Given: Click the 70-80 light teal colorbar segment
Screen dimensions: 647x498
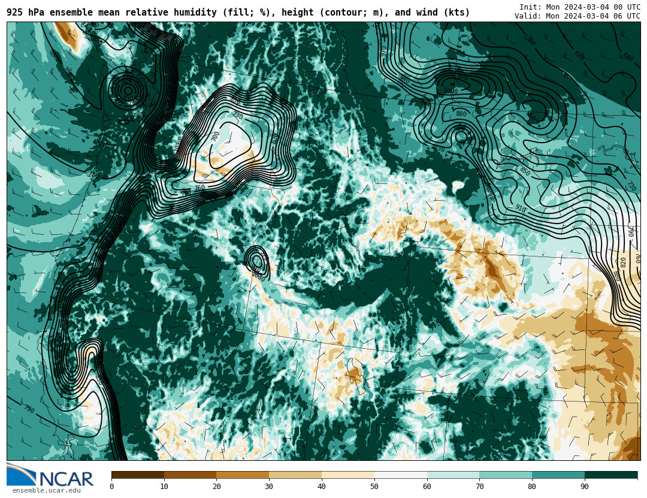Looking at the screenshot, I should (506, 475).
